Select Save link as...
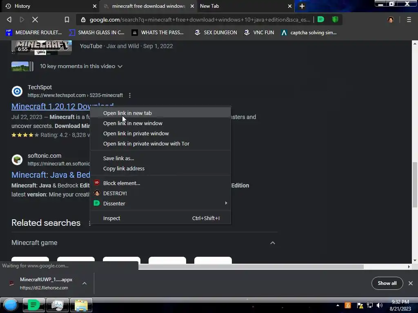Screen dimensions: 418x313 pos(160,159)
